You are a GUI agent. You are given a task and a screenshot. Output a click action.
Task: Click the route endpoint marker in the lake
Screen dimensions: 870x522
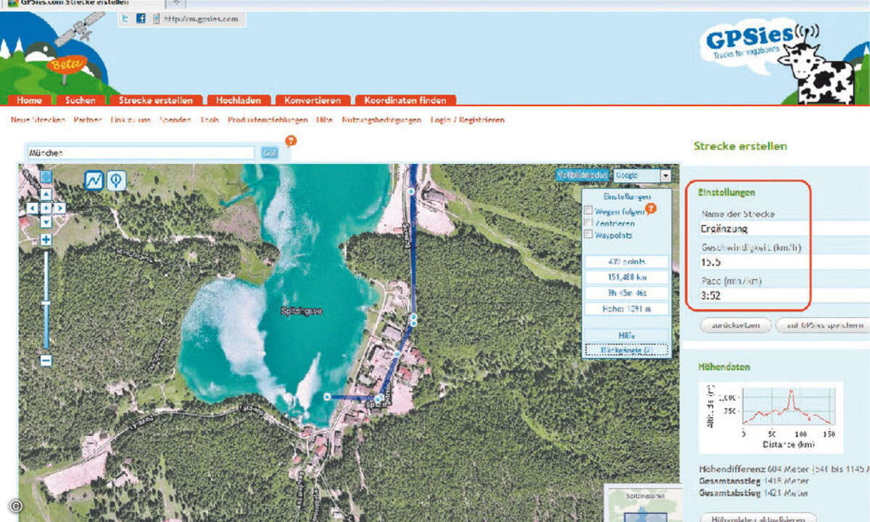[327, 396]
